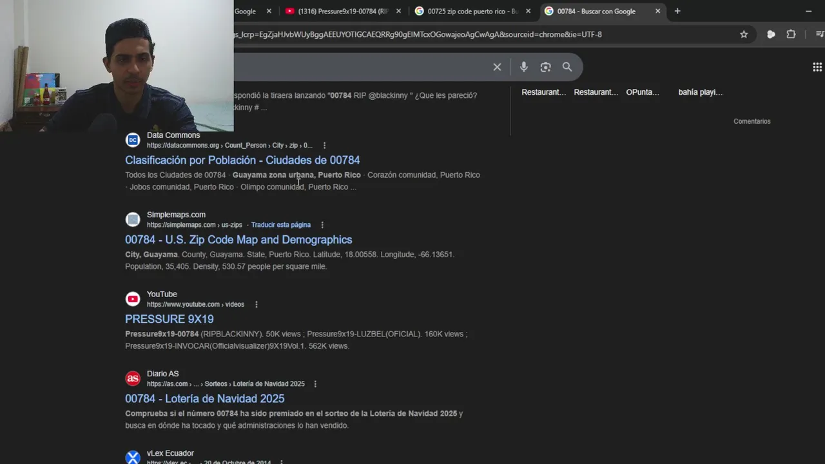825x464 pixels.
Task: Select the second Restaurant... suggestion
Action: point(596,92)
